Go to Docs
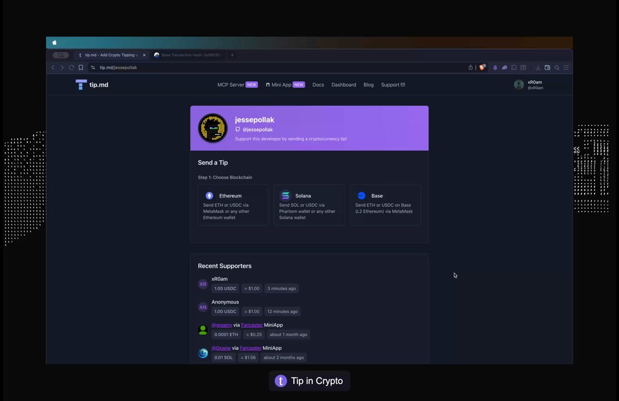 click(318, 85)
